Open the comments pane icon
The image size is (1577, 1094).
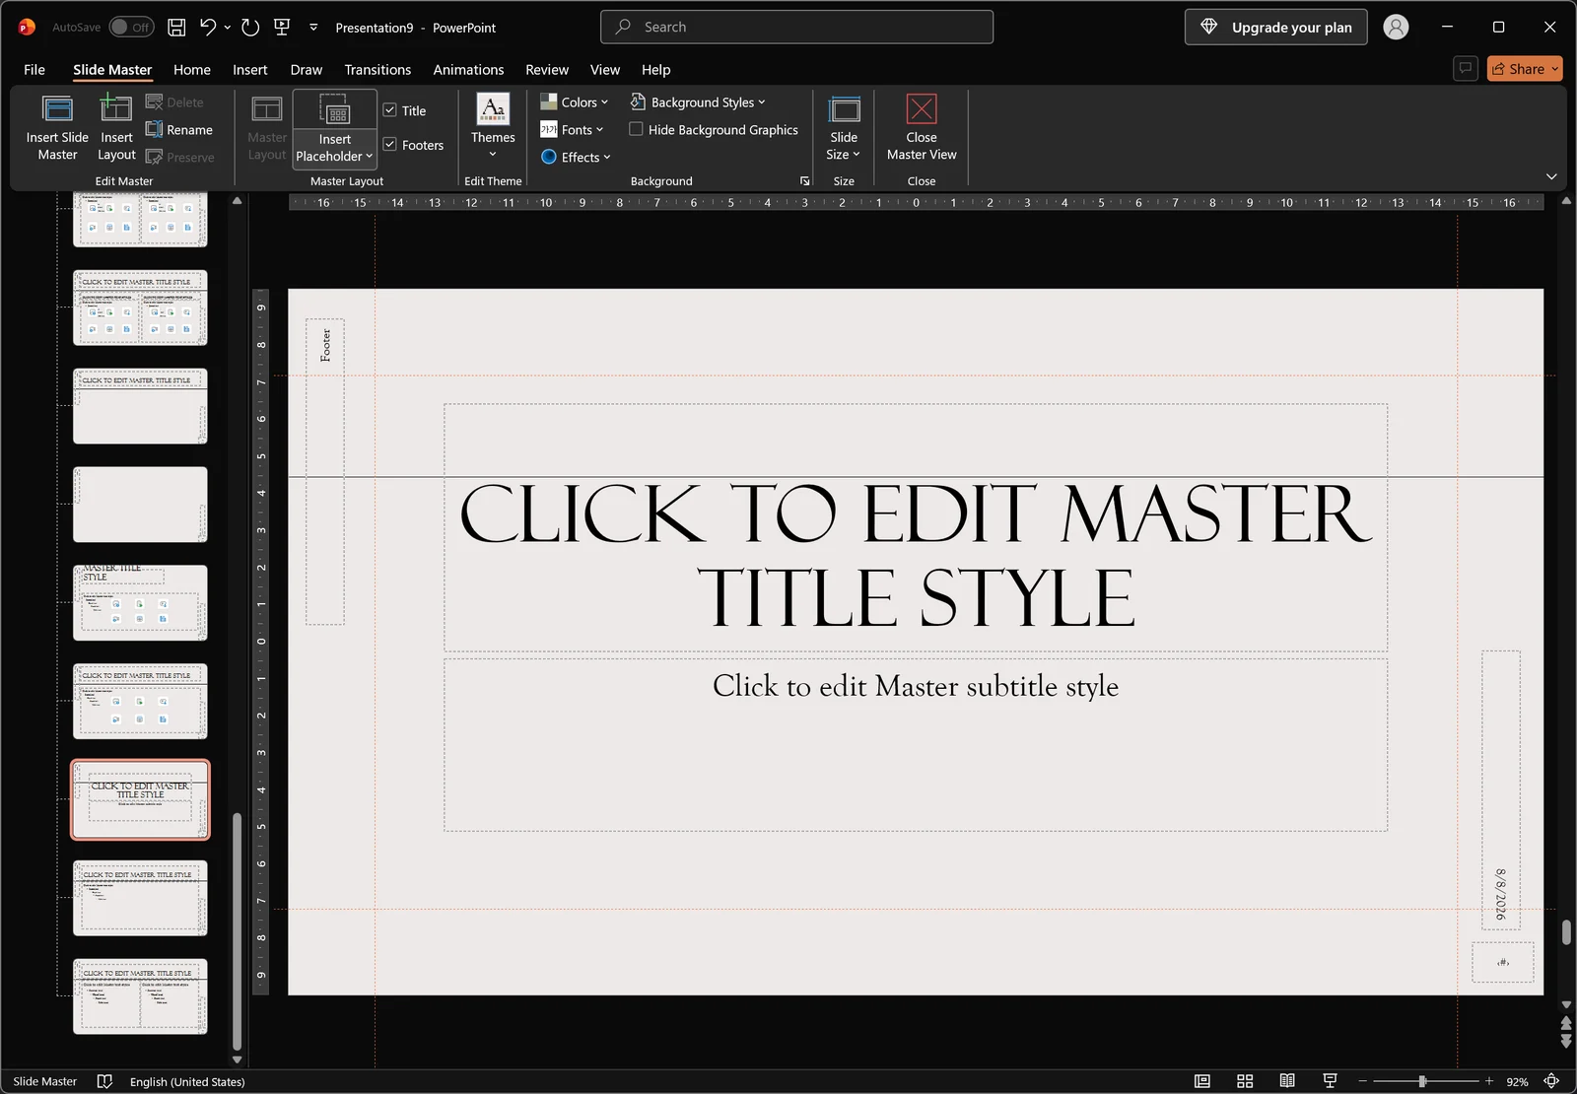pyautogui.click(x=1466, y=68)
